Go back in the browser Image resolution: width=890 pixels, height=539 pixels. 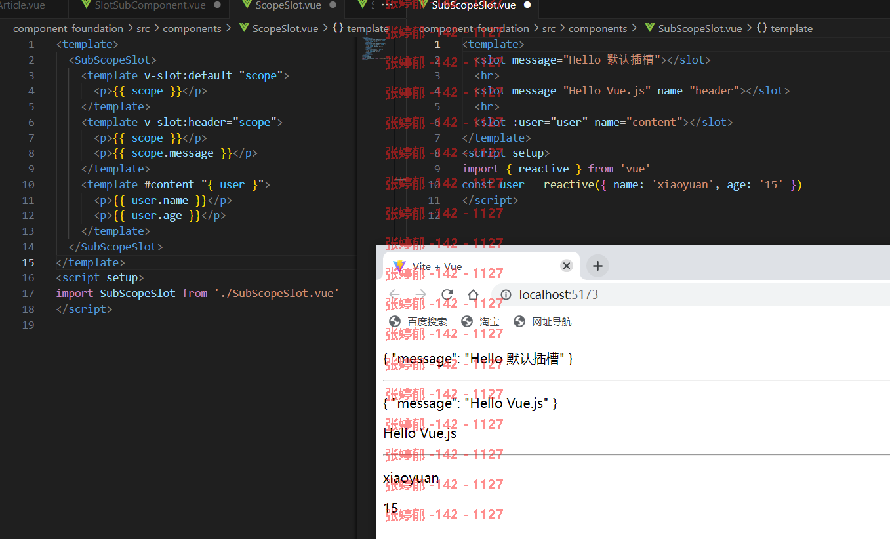tap(395, 294)
